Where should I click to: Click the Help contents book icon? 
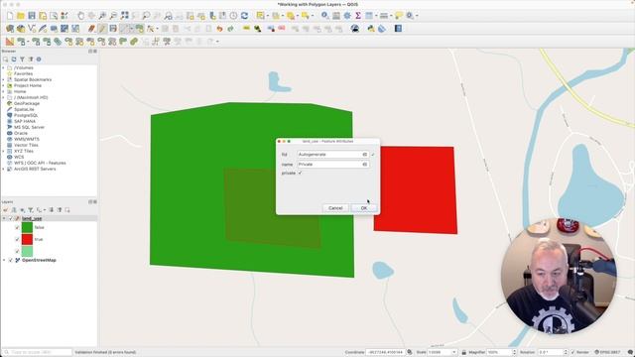[398, 29]
